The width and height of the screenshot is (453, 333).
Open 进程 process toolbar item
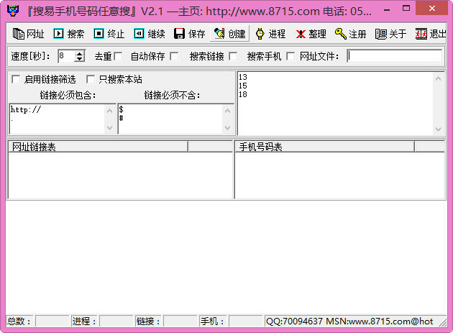[270, 34]
